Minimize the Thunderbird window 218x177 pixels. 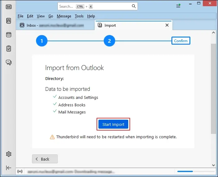point(190,4)
